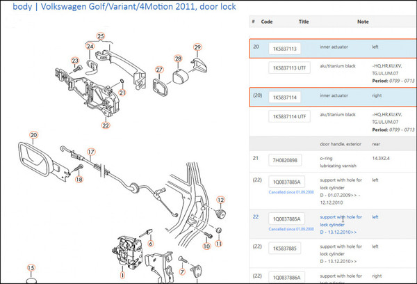Click the Volkswagen Golf door lock page title
Viewport: 417px width, 284px height.
click(x=124, y=8)
